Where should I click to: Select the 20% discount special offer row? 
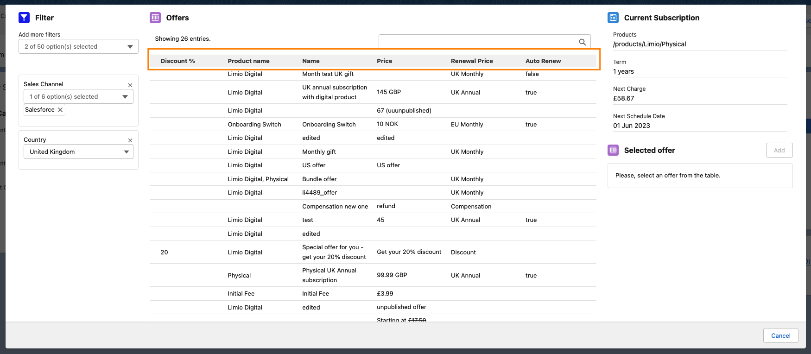(x=334, y=252)
